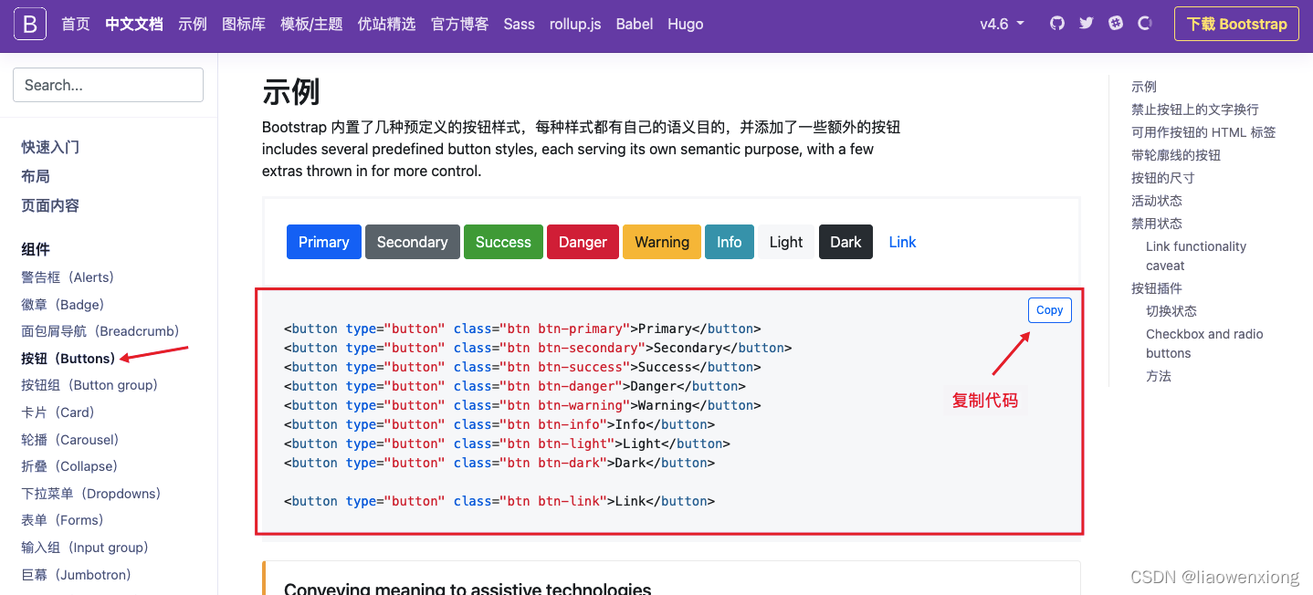Click the Bootstrap logo icon

pyautogui.click(x=28, y=24)
